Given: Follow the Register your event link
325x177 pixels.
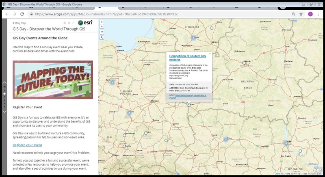Looking at the screenshot, I should click(27, 145).
